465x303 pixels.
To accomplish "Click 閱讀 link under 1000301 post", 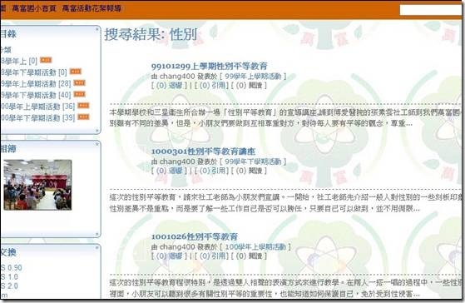I will (x=250, y=171).
